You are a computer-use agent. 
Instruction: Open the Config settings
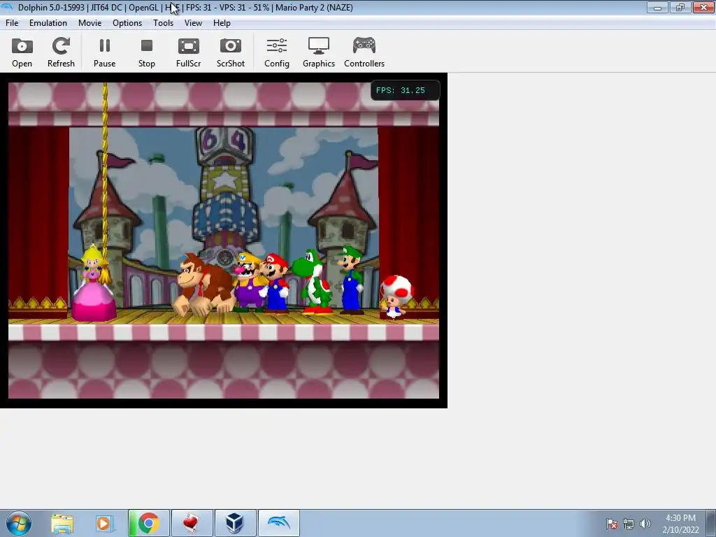[277, 52]
